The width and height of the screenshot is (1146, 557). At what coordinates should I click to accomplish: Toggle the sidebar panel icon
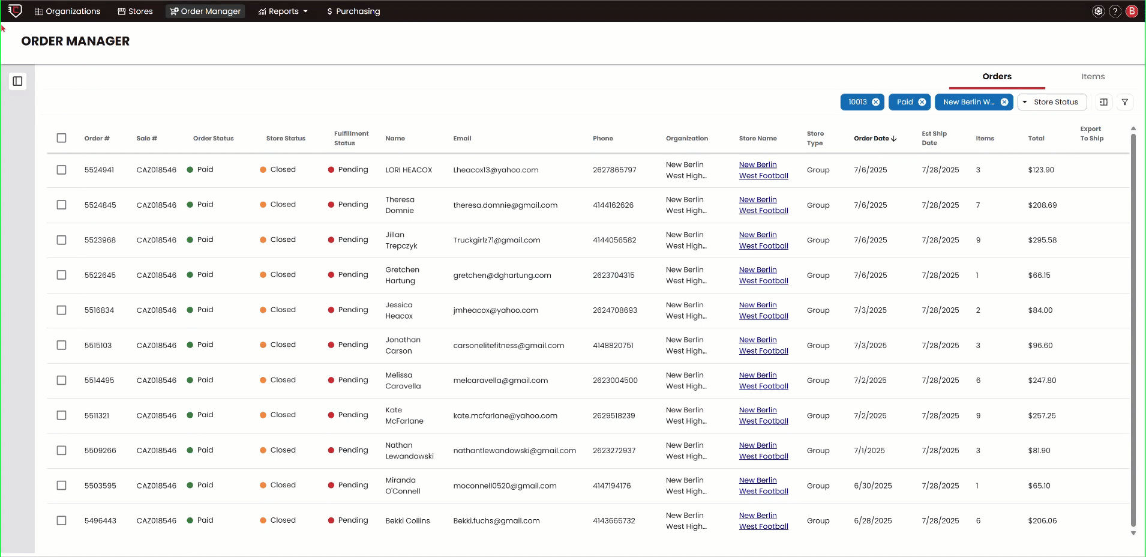(x=17, y=81)
